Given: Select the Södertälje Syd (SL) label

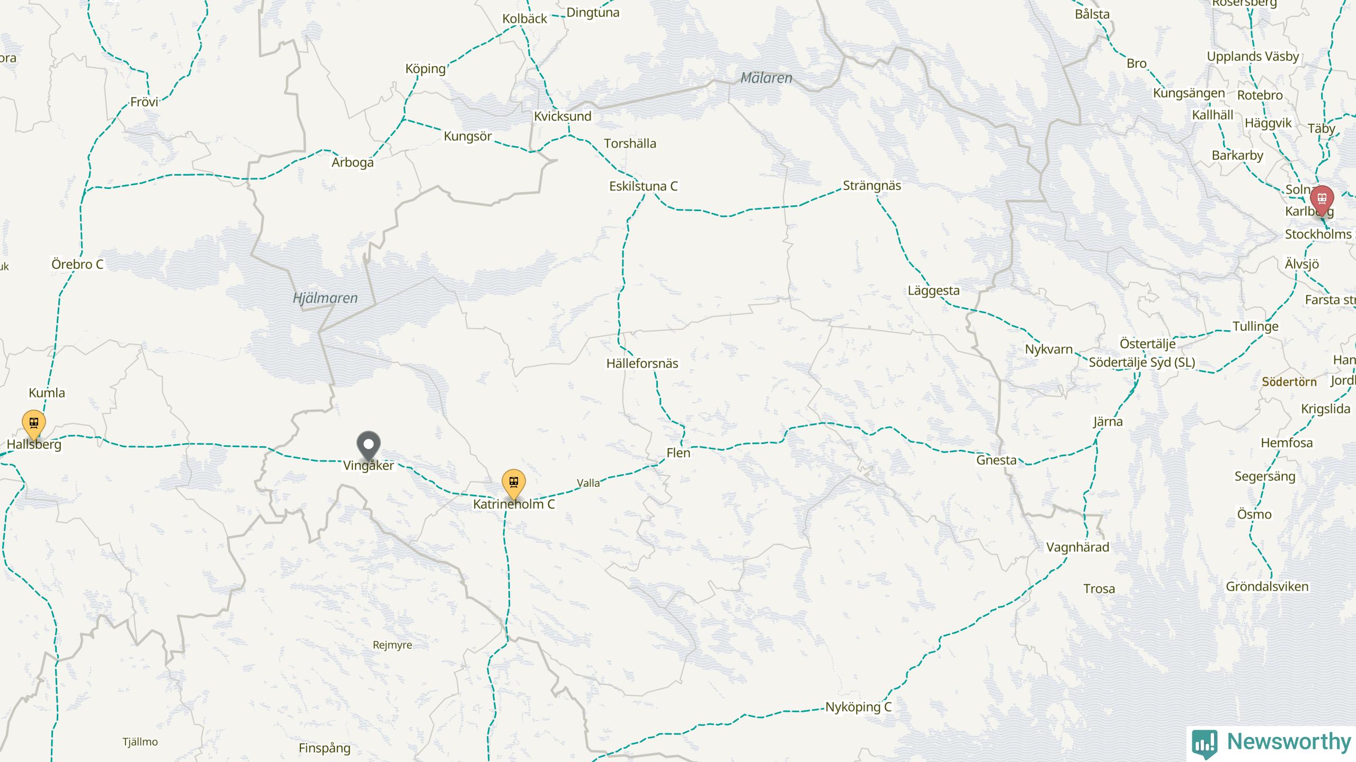Looking at the screenshot, I should [1142, 362].
